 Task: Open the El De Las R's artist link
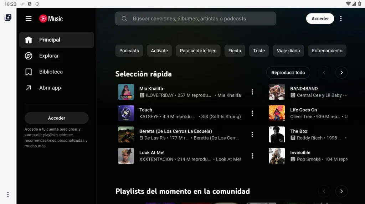coord(153,138)
